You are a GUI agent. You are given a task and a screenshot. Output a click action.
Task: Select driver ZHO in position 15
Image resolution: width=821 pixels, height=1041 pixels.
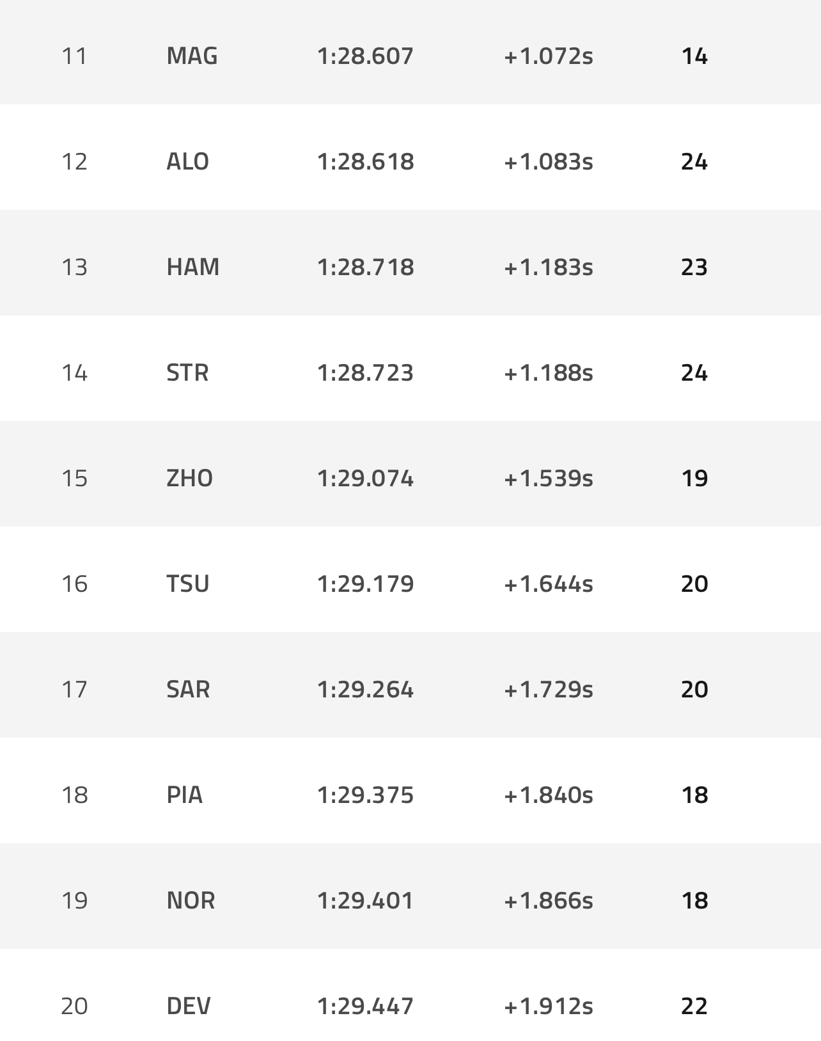click(x=189, y=479)
